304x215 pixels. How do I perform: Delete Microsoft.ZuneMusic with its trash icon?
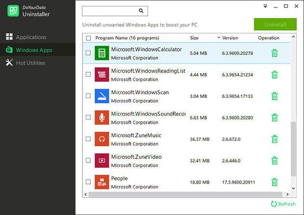[275, 139]
